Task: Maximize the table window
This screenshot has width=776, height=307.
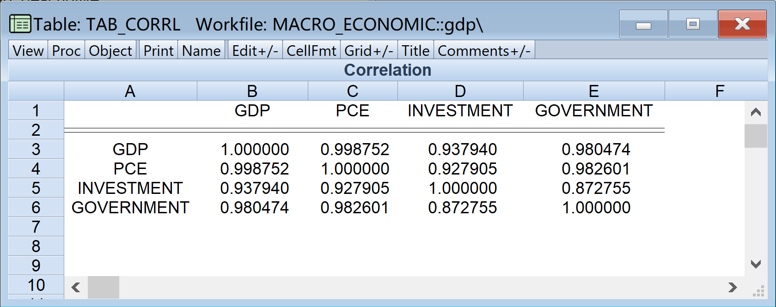Action: point(692,24)
